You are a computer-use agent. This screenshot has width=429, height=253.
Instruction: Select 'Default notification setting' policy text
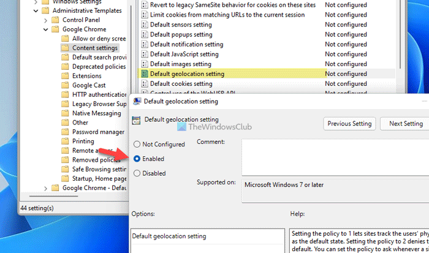pos(186,44)
